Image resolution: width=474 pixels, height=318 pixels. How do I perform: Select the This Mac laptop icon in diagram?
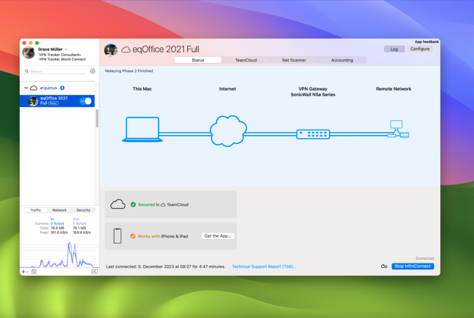(143, 128)
